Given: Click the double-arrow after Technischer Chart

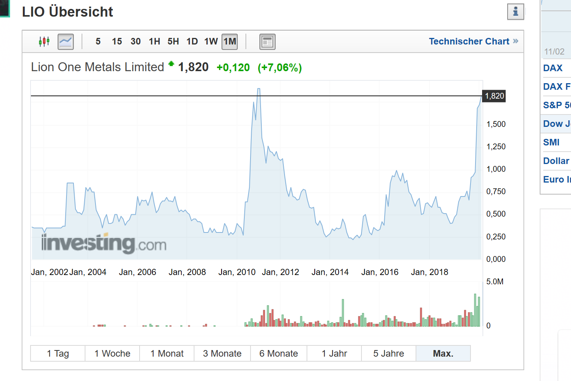Looking at the screenshot, I should coord(516,41).
